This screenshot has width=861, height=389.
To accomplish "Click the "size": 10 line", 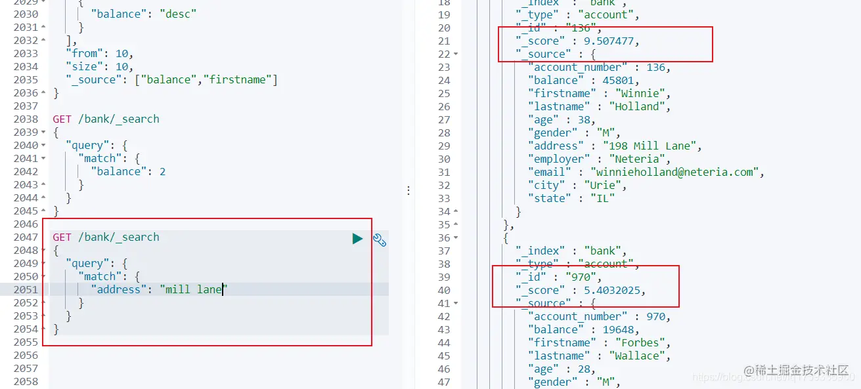I will click(x=99, y=66).
